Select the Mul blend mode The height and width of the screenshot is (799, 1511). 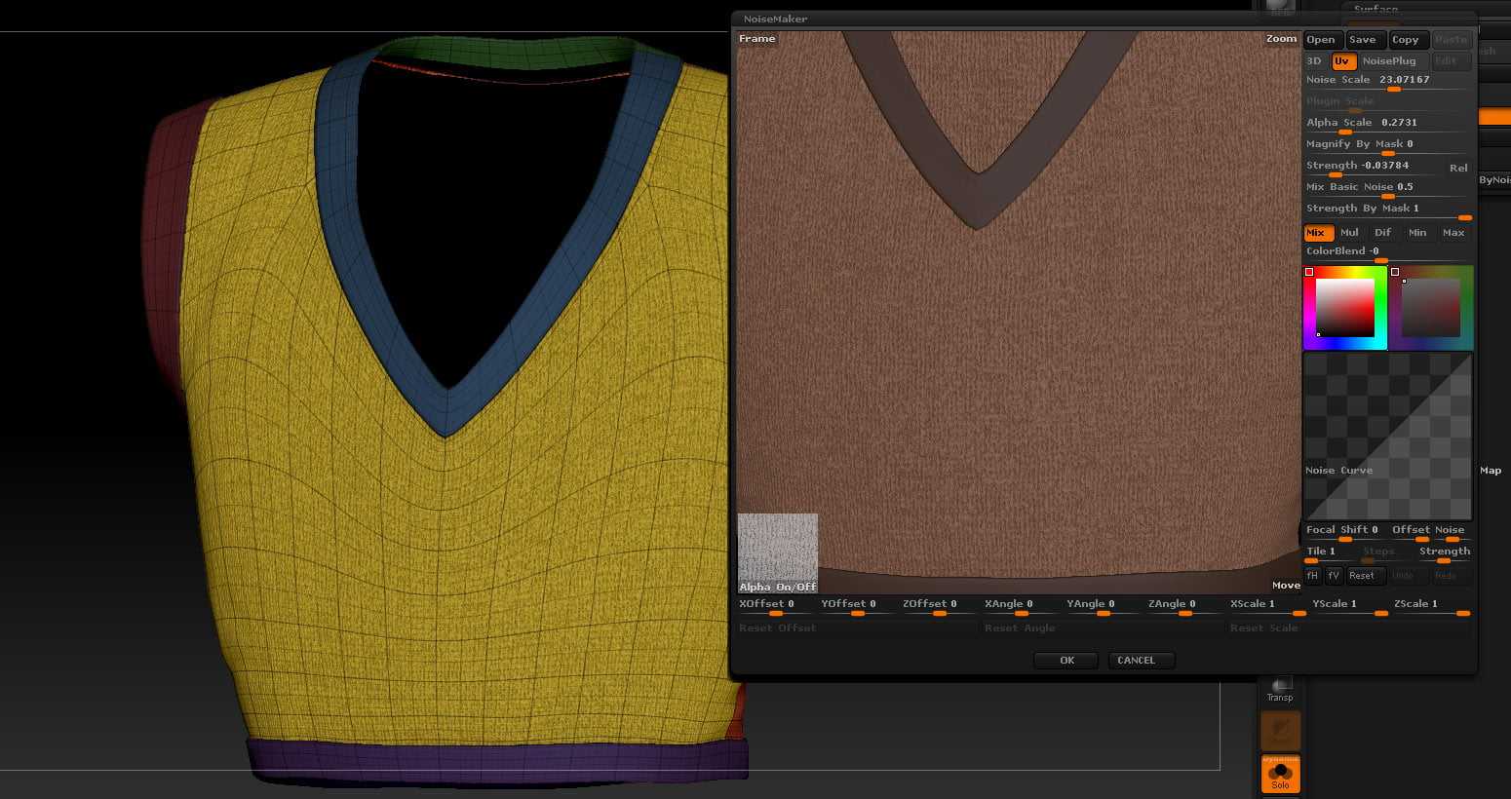(1349, 233)
